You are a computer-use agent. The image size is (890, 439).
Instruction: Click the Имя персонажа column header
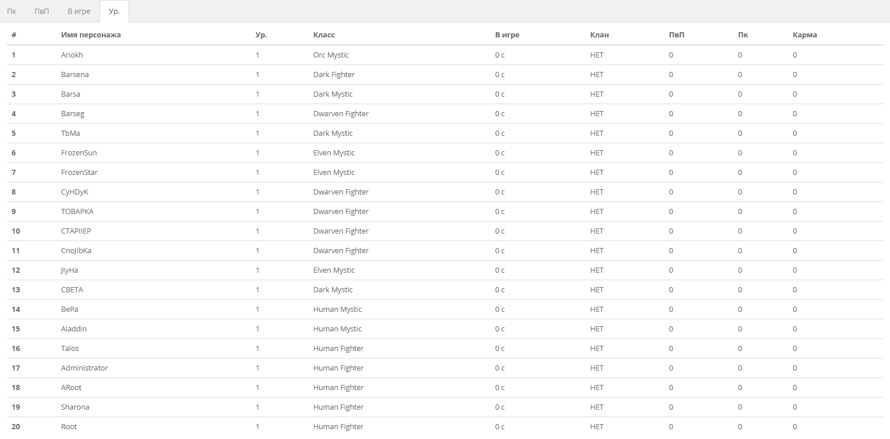tap(91, 35)
